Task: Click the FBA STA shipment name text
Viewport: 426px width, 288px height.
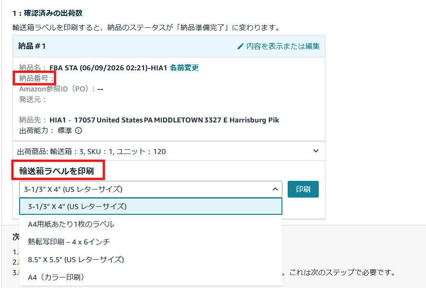Action: (108, 67)
